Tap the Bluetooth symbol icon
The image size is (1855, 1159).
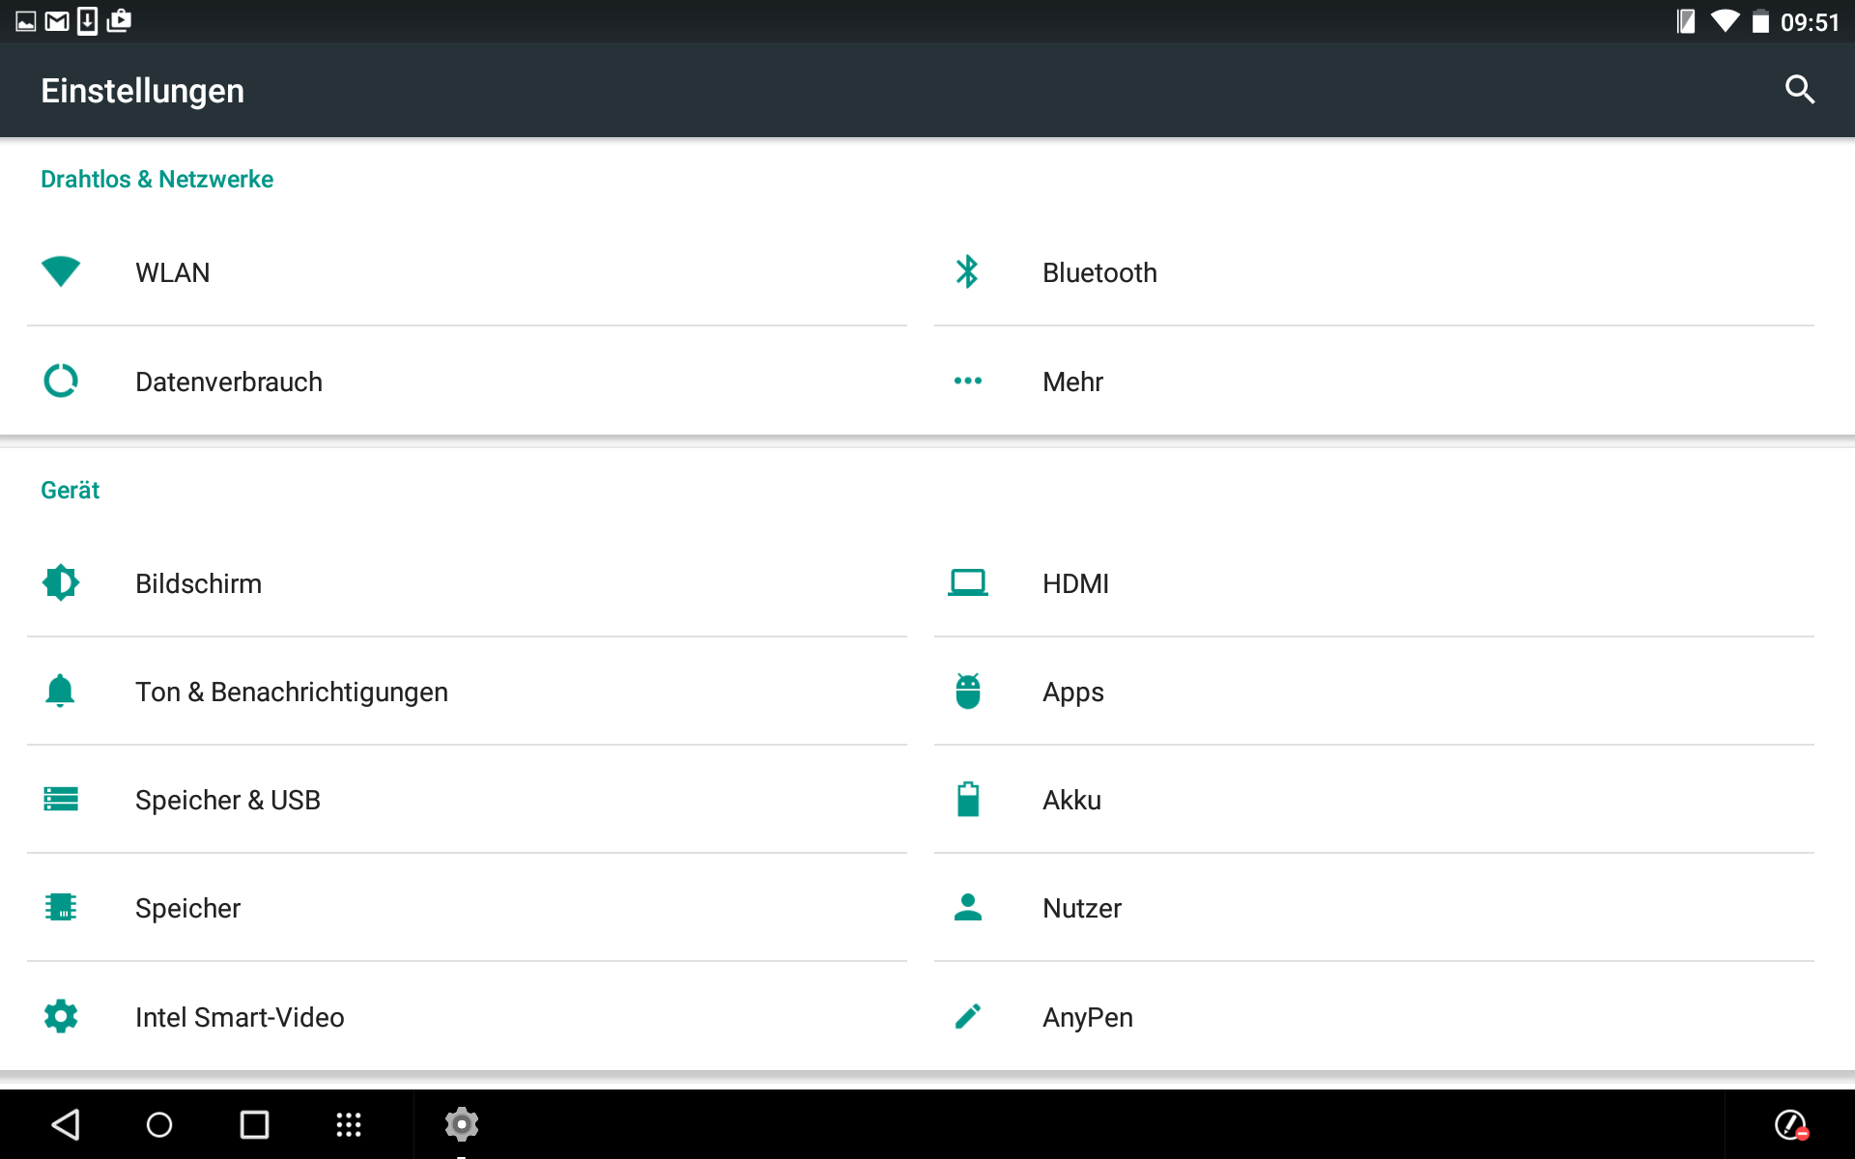(x=967, y=271)
